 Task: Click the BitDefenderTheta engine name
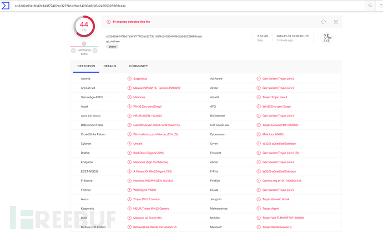[92, 125]
